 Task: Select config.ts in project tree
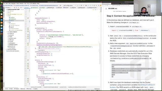(x=12, y=17)
